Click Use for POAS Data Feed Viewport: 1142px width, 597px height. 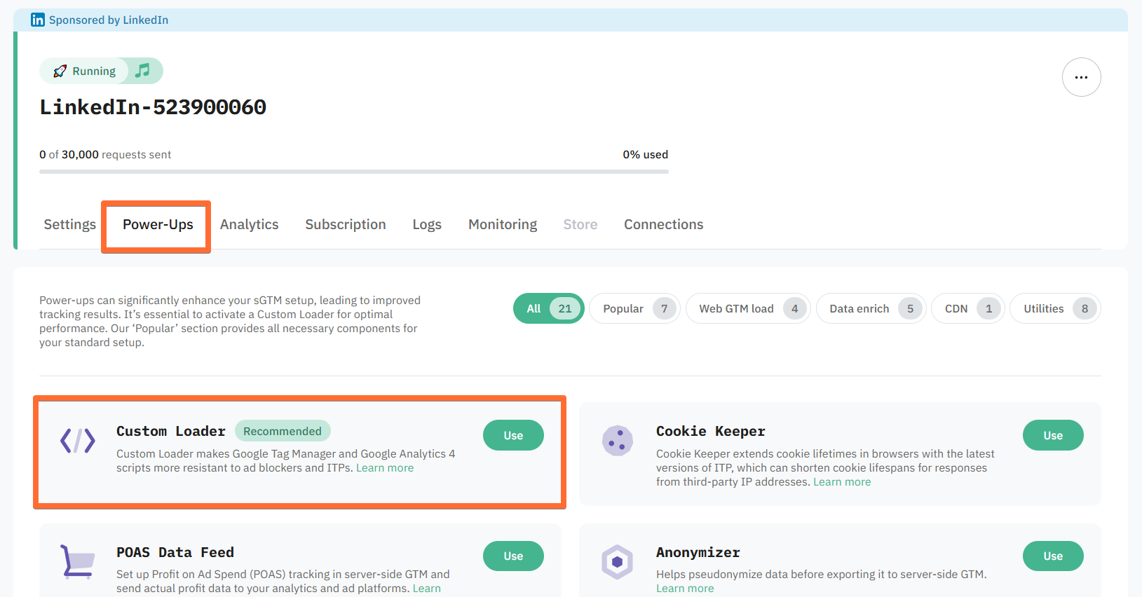point(513,556)
